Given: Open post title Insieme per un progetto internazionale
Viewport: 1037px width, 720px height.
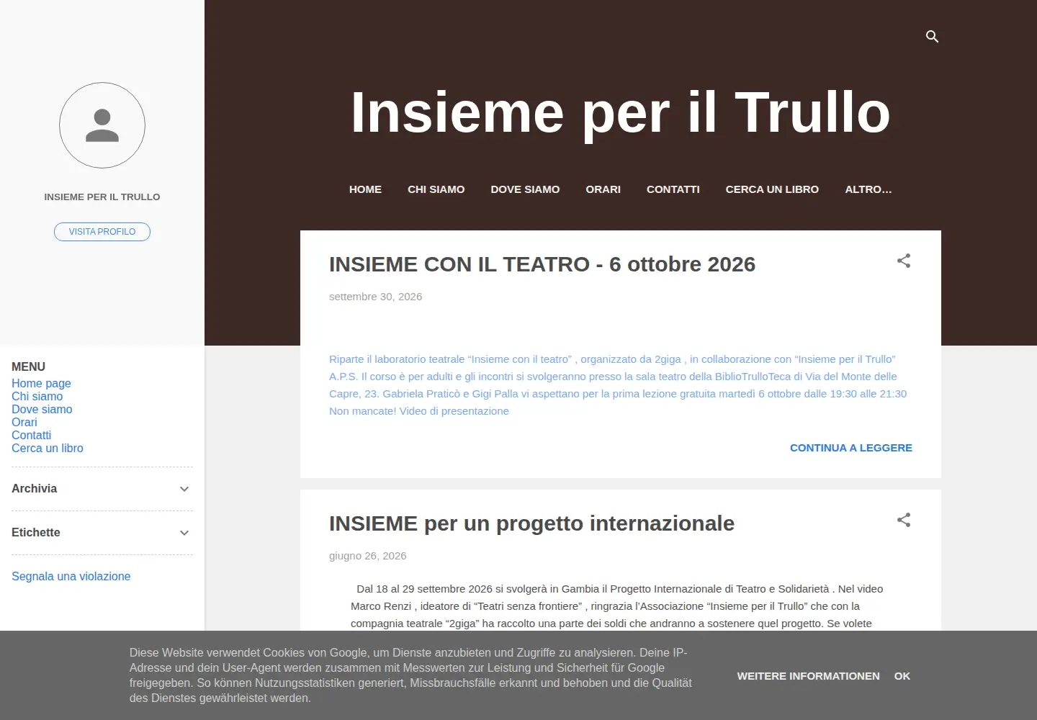Looking at the screenshot, I should click(x=531, y=523).
